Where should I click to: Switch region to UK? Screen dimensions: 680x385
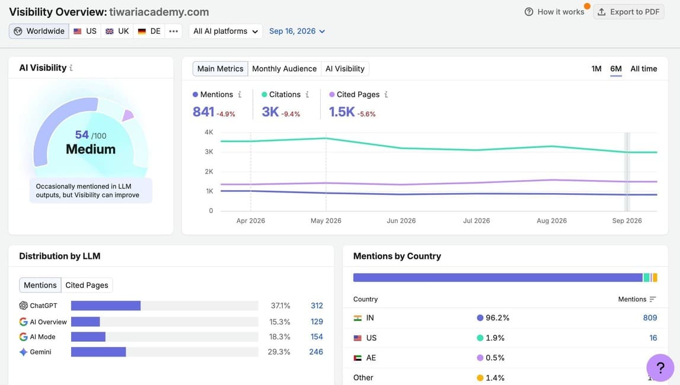(x=117, y=31)
